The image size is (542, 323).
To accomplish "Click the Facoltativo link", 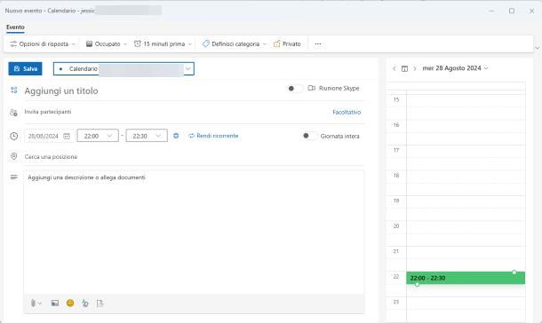I will [347, 112].
